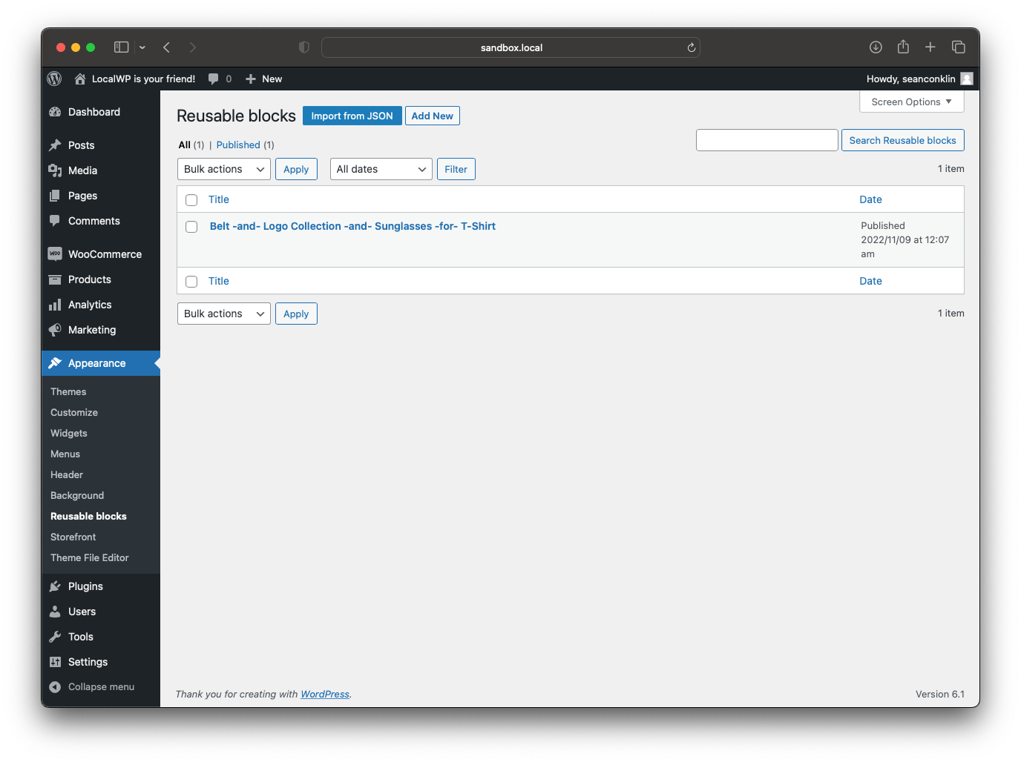The image size is (1021, 762).
Task: Click the WooCommerce logo icon
Action: click(x=55, y=254)
